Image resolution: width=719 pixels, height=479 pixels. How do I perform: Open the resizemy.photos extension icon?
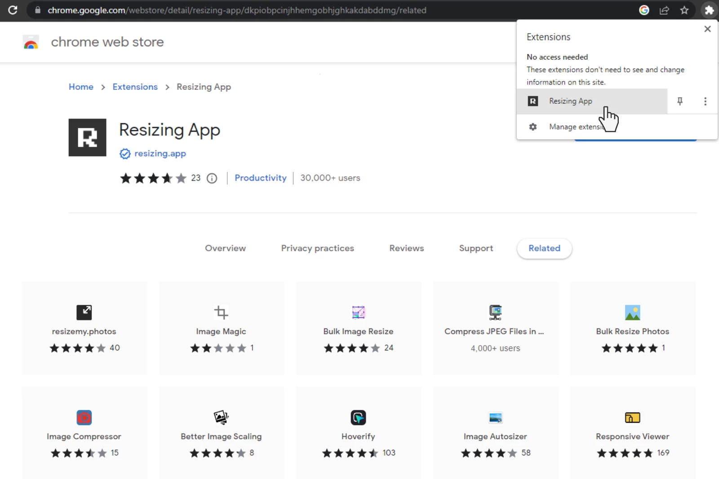point(84,312)
